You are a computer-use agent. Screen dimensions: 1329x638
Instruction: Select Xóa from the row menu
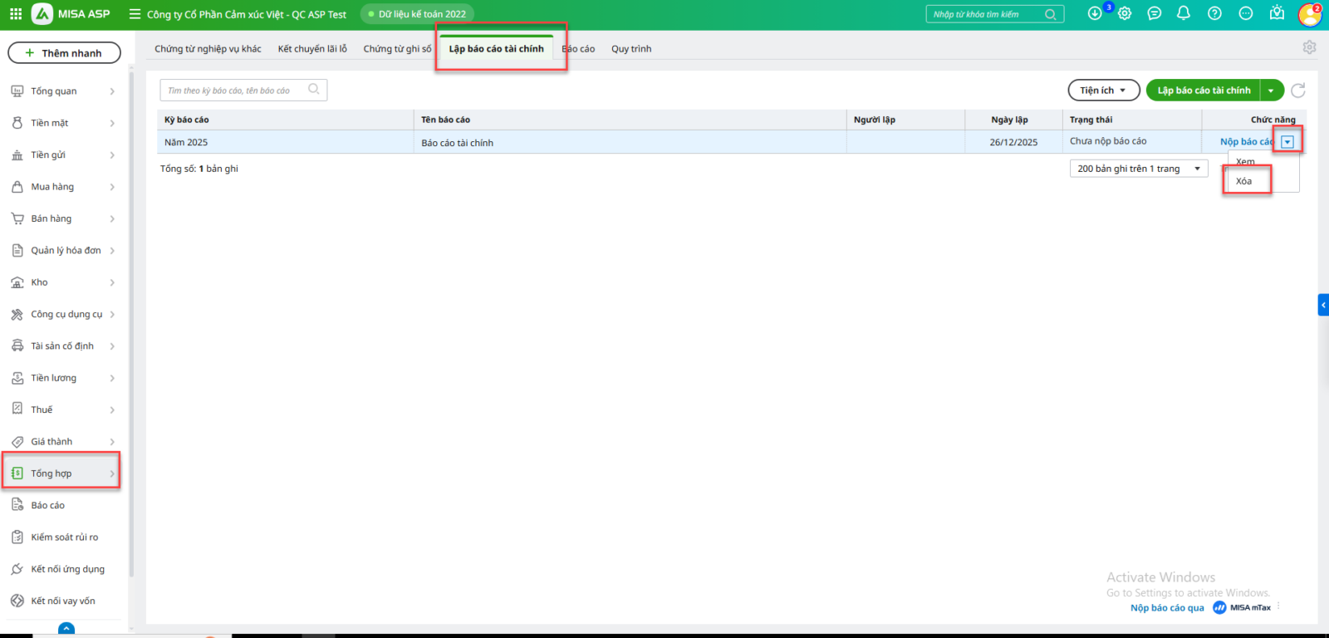coord(1243,181)
